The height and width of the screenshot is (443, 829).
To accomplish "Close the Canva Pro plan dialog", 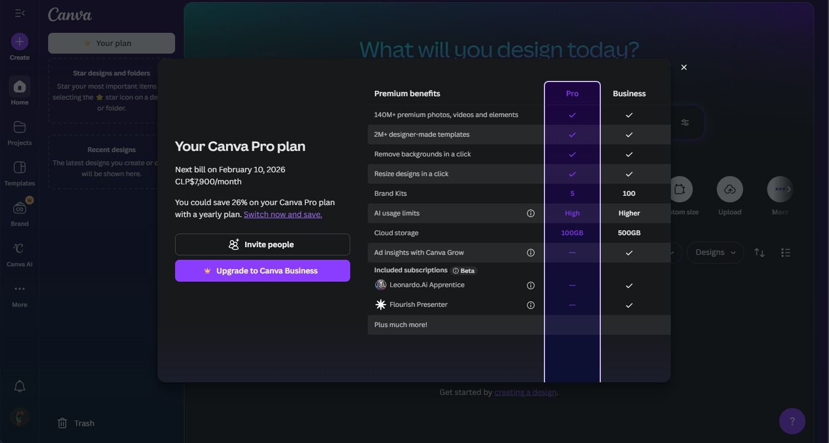I will point(683,67).
